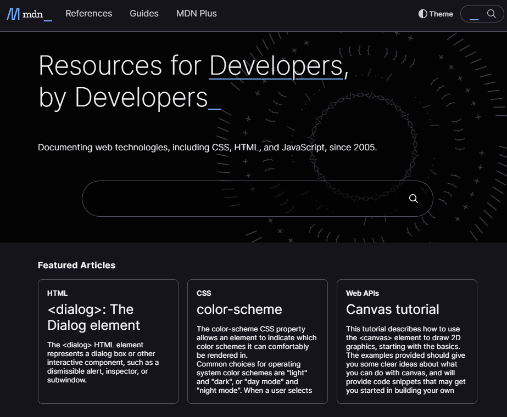The height and width of the screenshot is (417, 507).
Task: Click the CSS category tag
Action: [204, 294]
